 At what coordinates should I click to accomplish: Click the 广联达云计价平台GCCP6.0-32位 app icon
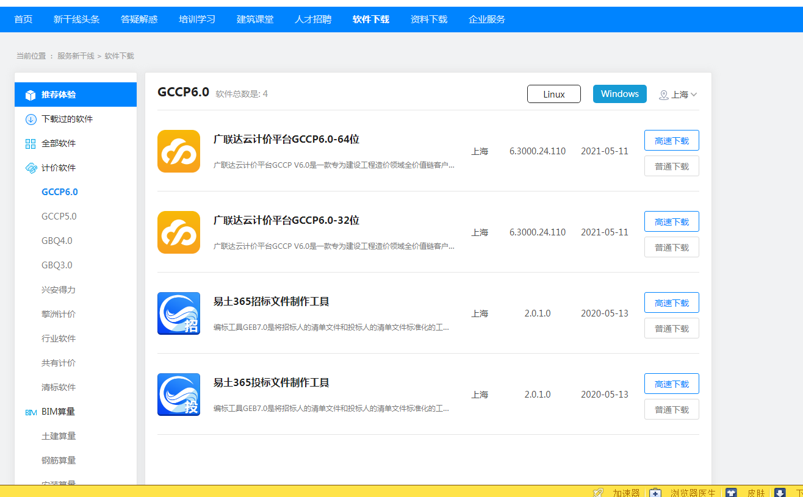[x=179, y=232]
